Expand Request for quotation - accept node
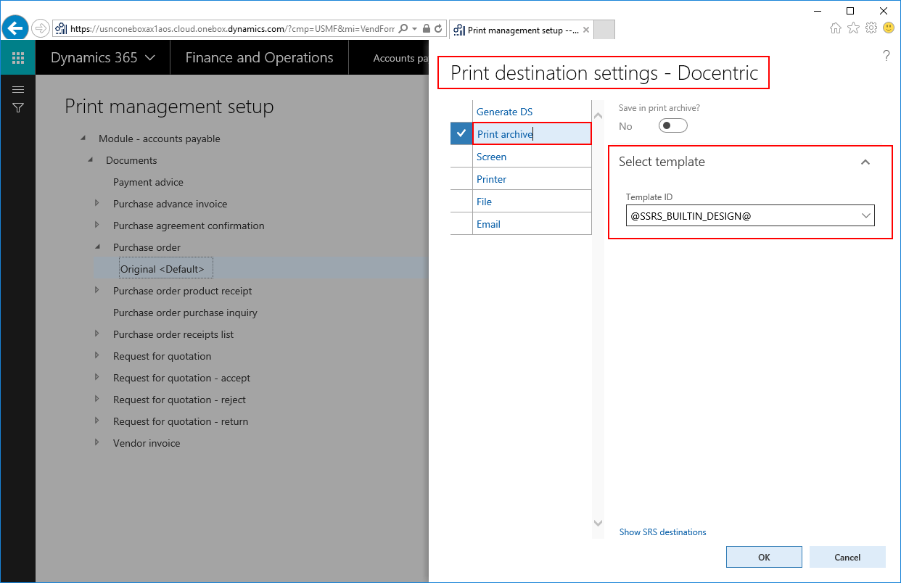 (x=97, y=377)
